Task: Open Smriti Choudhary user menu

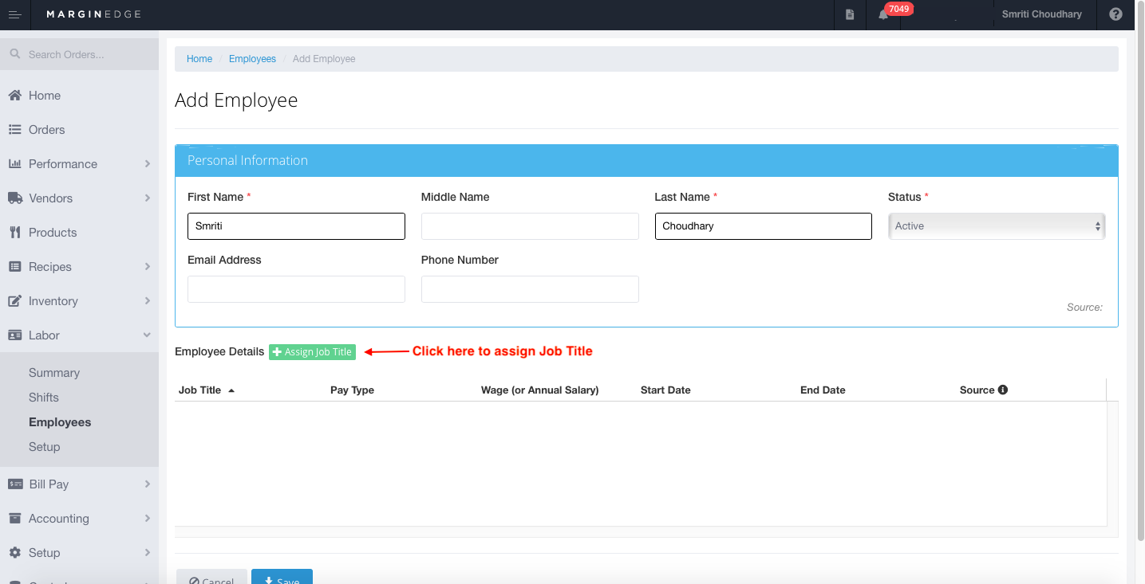Action: (x=1041, y=15)
